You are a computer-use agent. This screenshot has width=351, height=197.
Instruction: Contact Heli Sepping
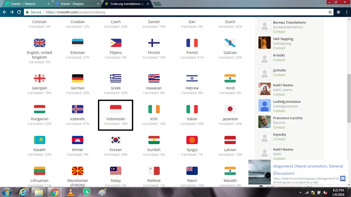click(x=279, y=48)
